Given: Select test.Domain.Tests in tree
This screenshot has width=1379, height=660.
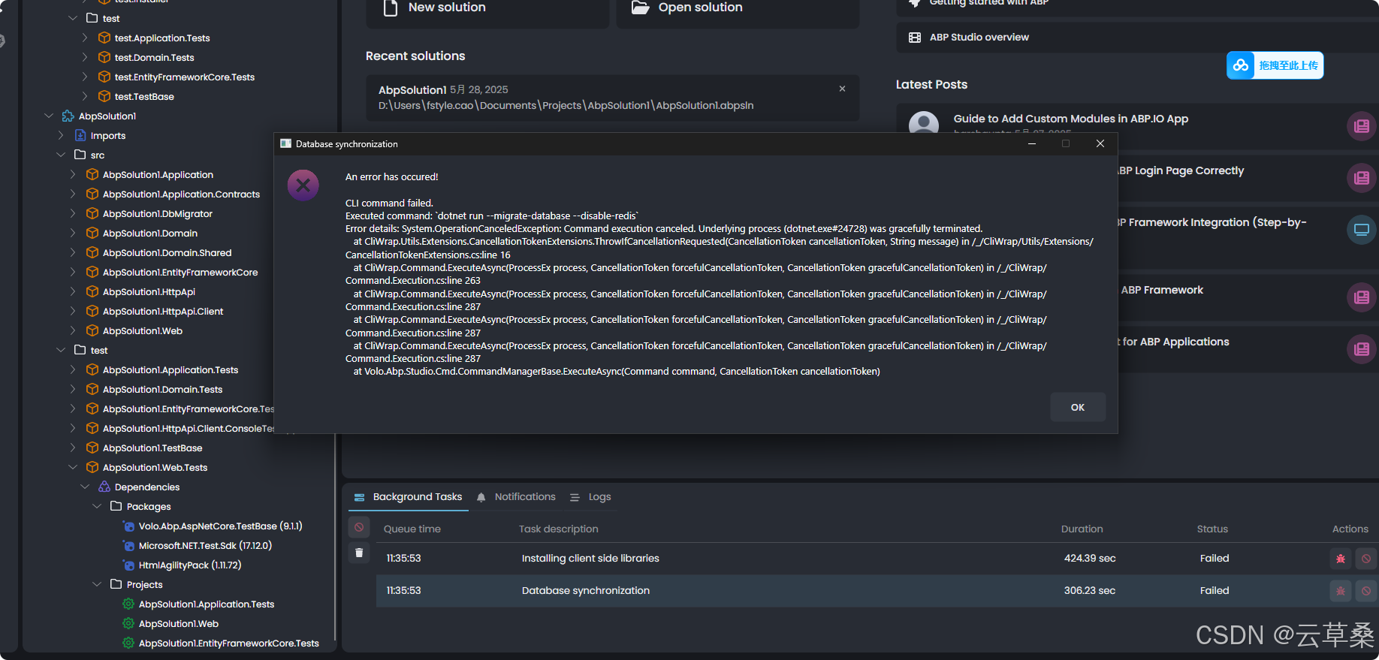Looking at the screenshot, I should 155,57.
